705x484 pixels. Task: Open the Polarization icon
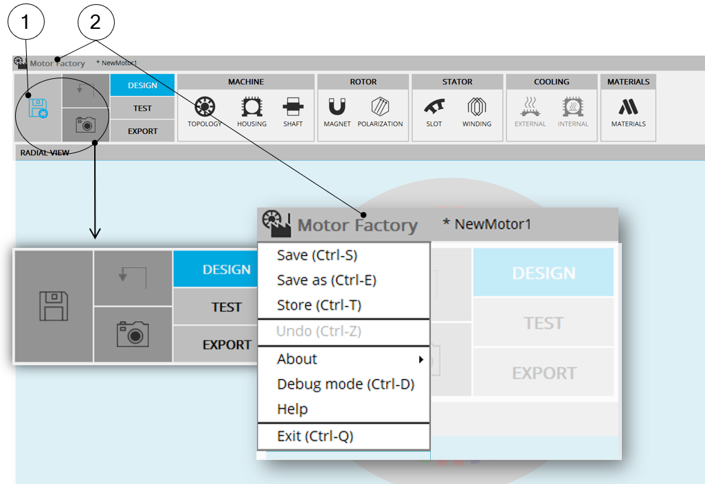point(380,108)
